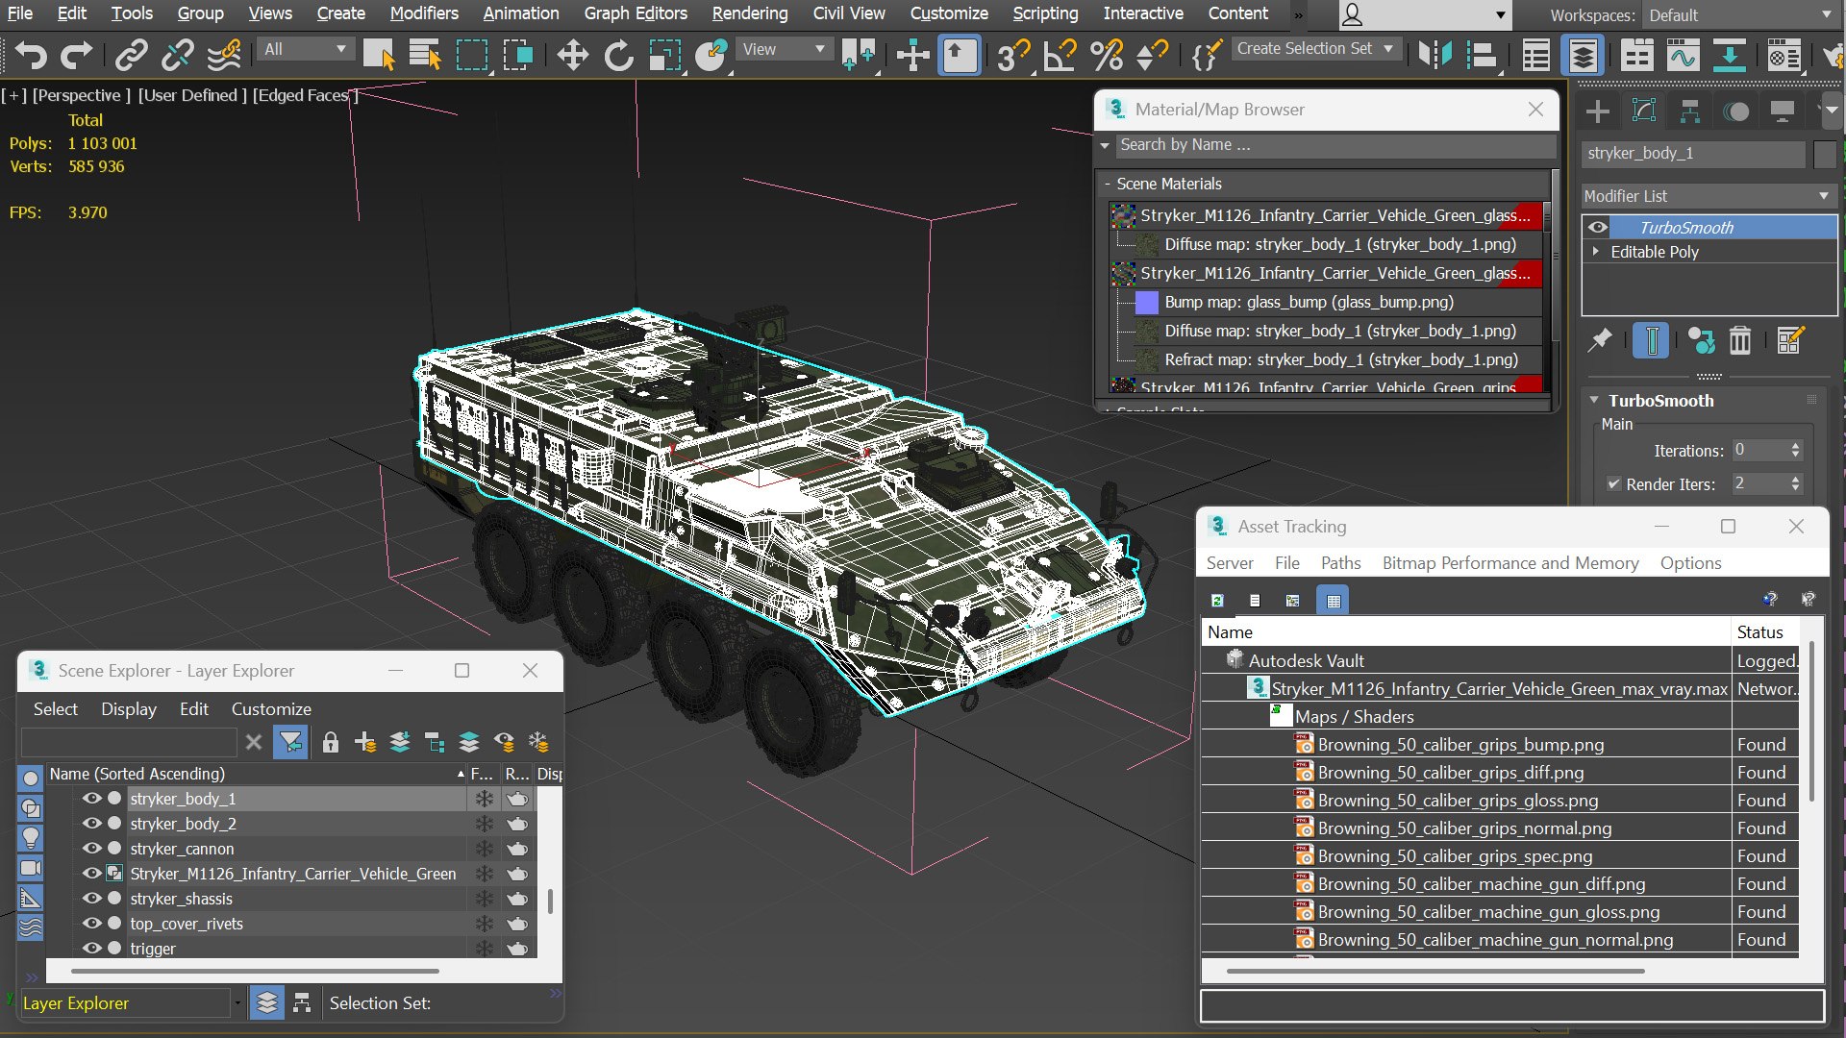Open Search by Name options arrow
This screenshot has width=1846, height=1038.
(x=1105, y=145)
